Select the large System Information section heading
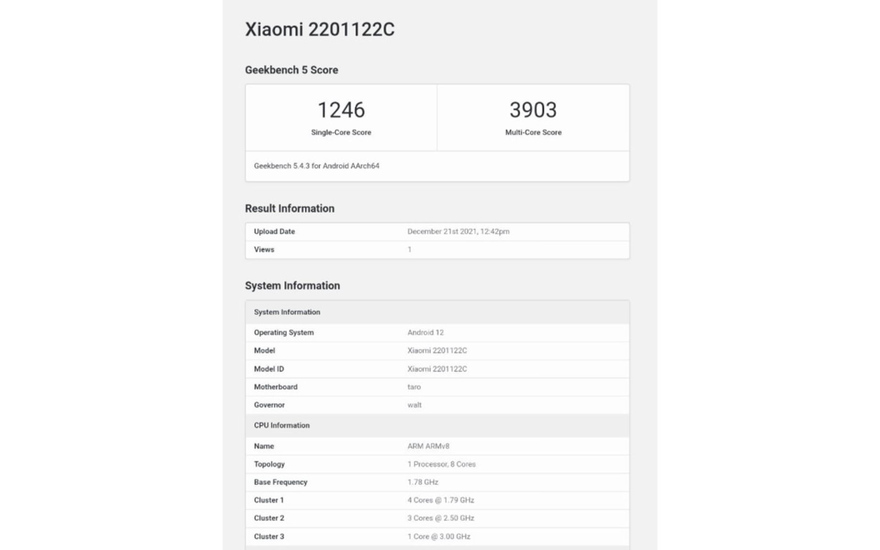The image size is (880, 550). point(292,286)
